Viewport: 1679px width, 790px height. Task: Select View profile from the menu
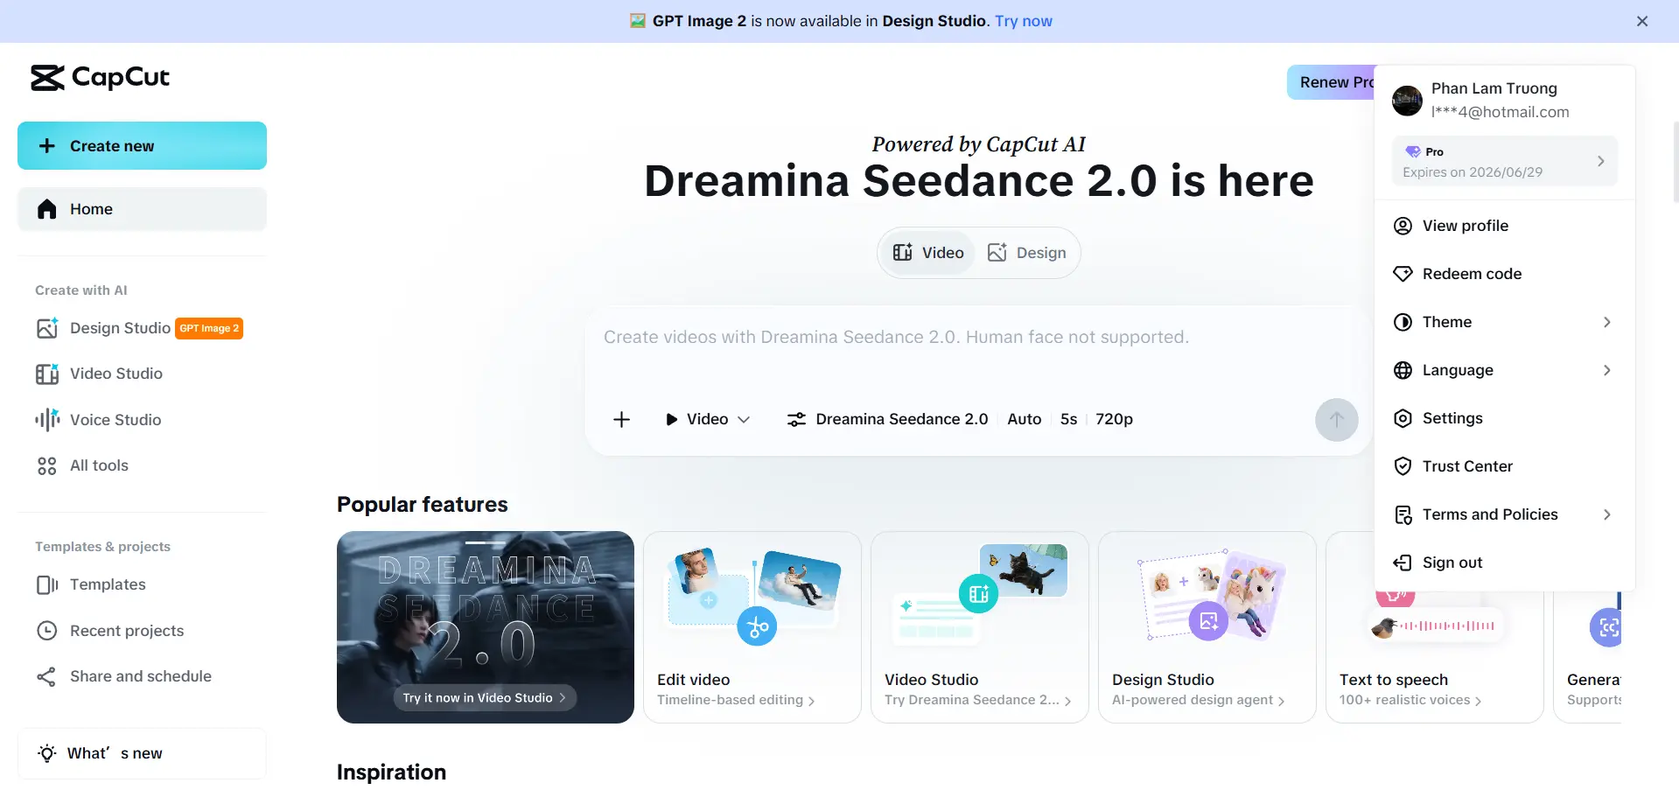[1504, 226]
